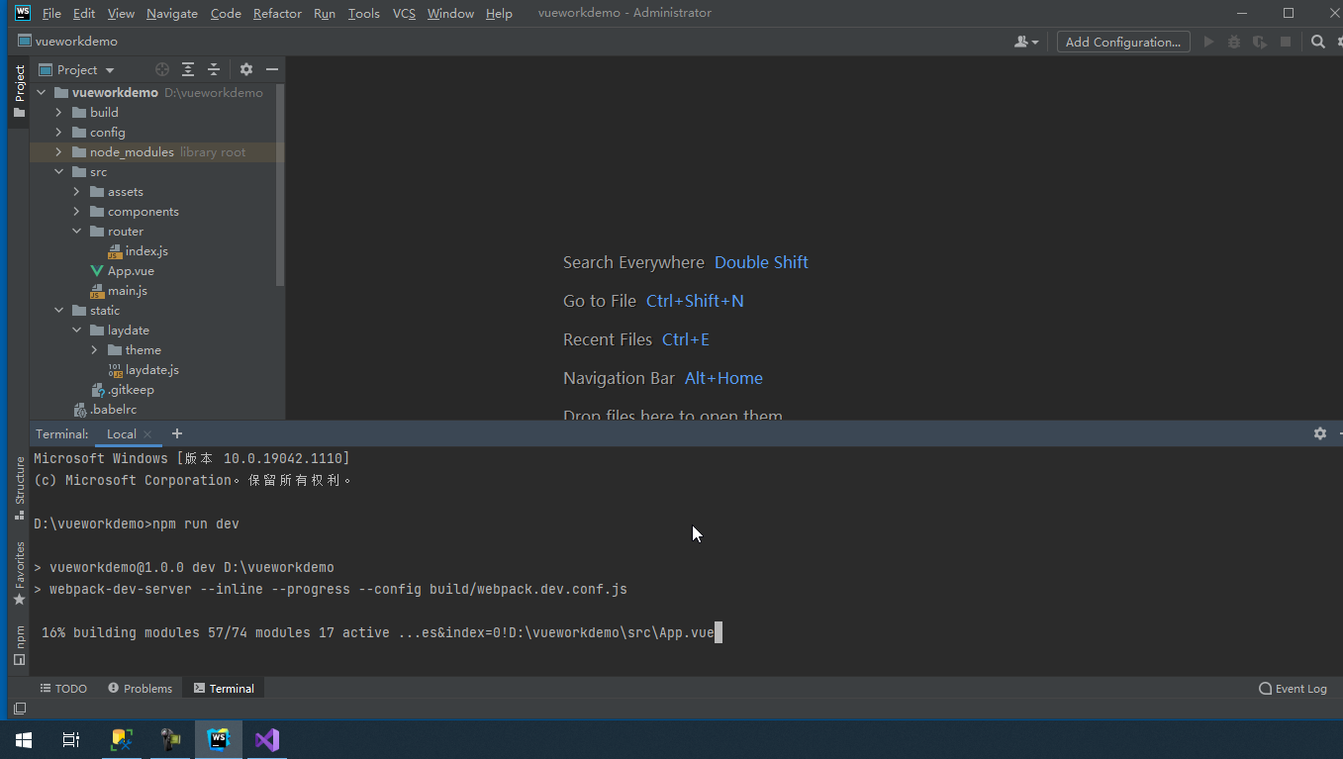1343x759 pixels.
Task: Click Add Configuration button
Action: click(x=1122, y=42)
